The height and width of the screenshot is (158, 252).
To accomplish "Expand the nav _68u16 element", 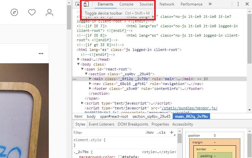I will [90, 83].
